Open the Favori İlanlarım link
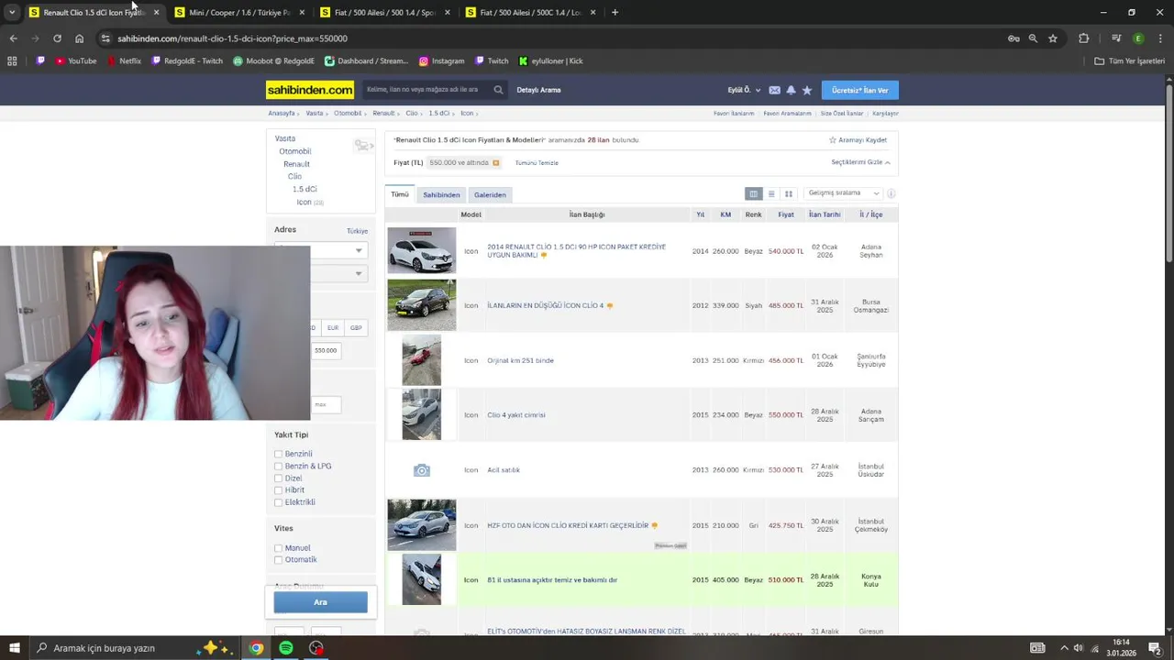Image resolution: width=1174 pixels, height=660 pixels. 734,114
